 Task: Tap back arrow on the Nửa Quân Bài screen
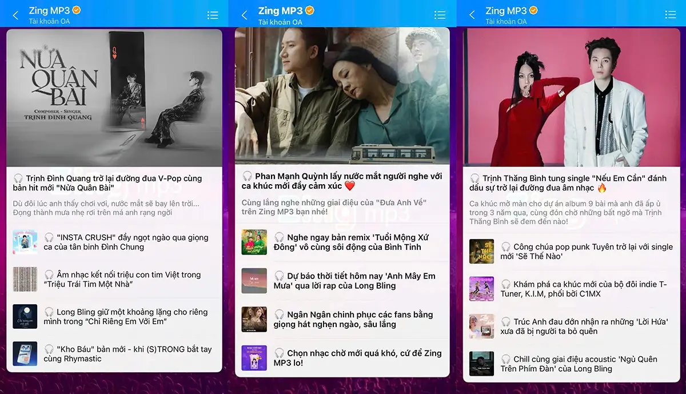[15, 15]
